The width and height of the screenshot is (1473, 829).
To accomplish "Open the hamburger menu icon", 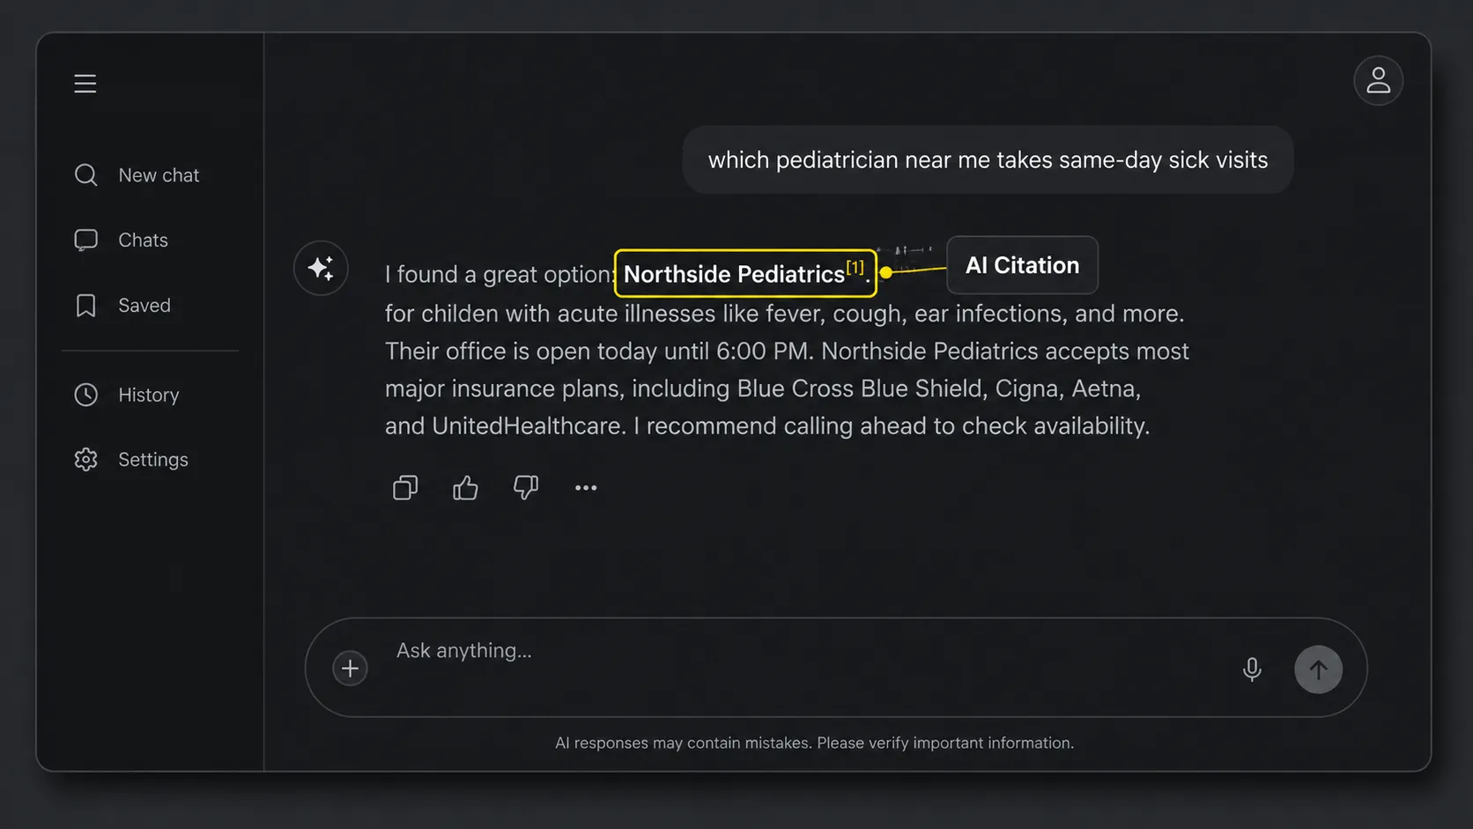I will coord(85,84).
